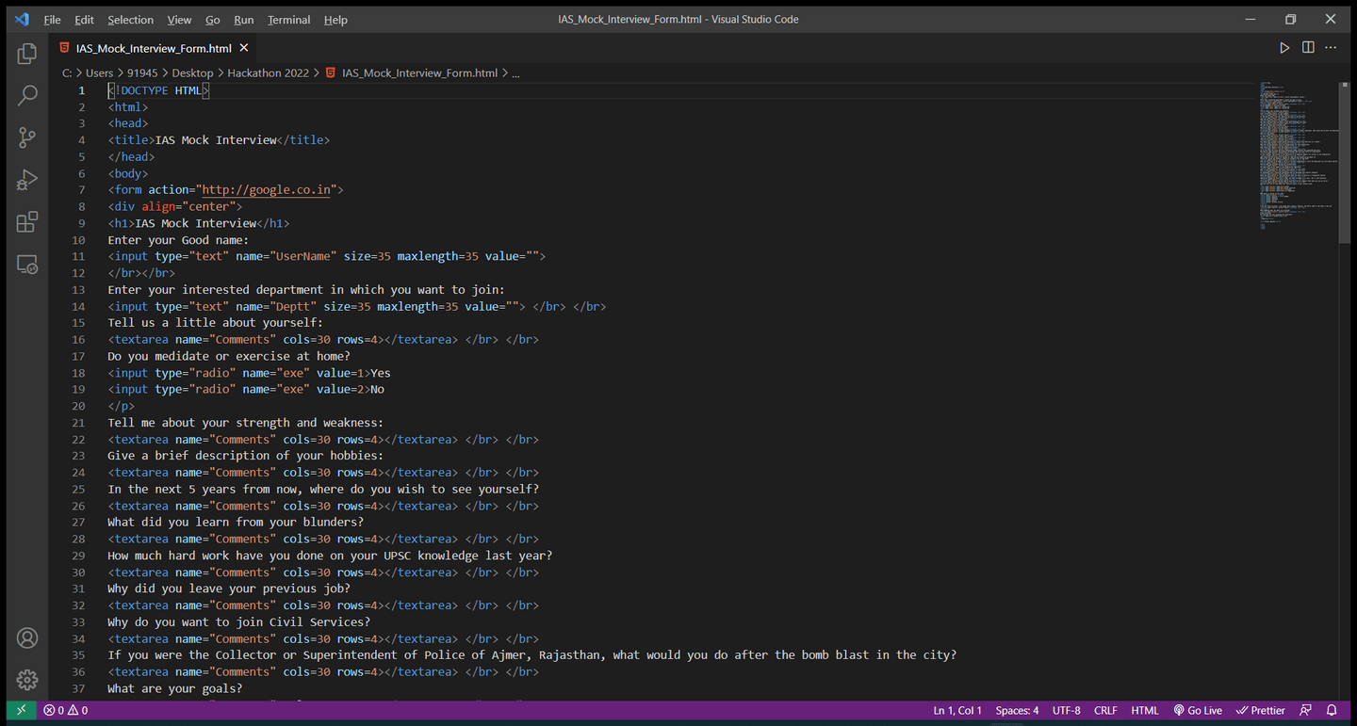Click the Go Live server button
1357x726 pixels.
tap(1198, 710)
